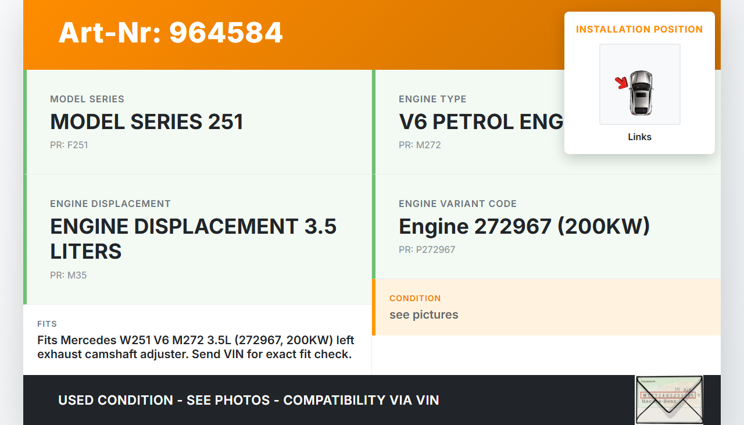Select the Model Series 251 card
Viewport: 744px width, 425px height.
[x=198, y=122]
